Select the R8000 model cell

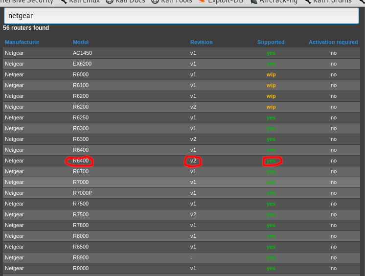pos(81,236)
